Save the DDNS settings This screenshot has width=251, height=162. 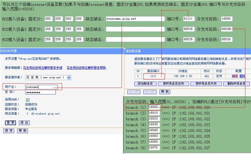9,131
